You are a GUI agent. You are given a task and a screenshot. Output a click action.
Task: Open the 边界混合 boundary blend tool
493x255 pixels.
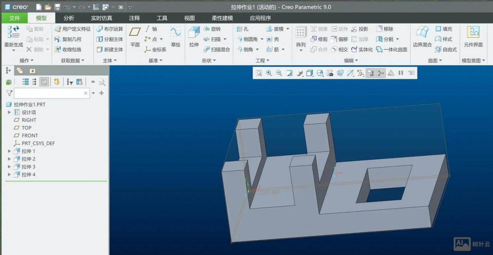pos(422,36)
